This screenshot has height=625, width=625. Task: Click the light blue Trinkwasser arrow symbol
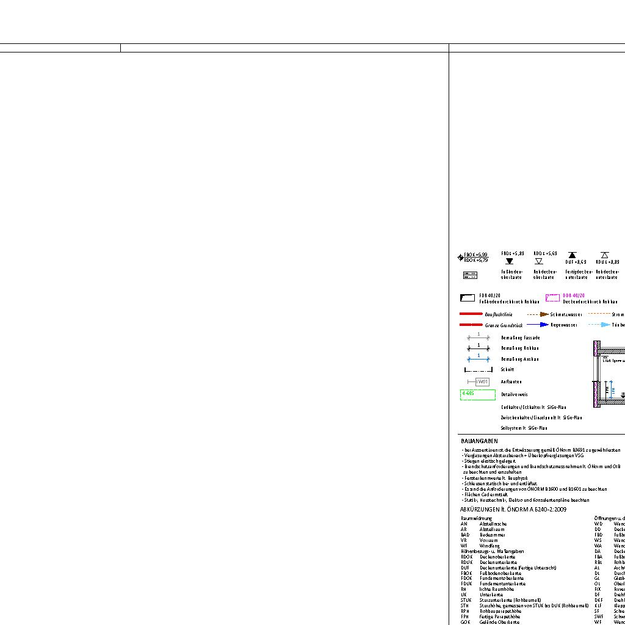[599, 325]
